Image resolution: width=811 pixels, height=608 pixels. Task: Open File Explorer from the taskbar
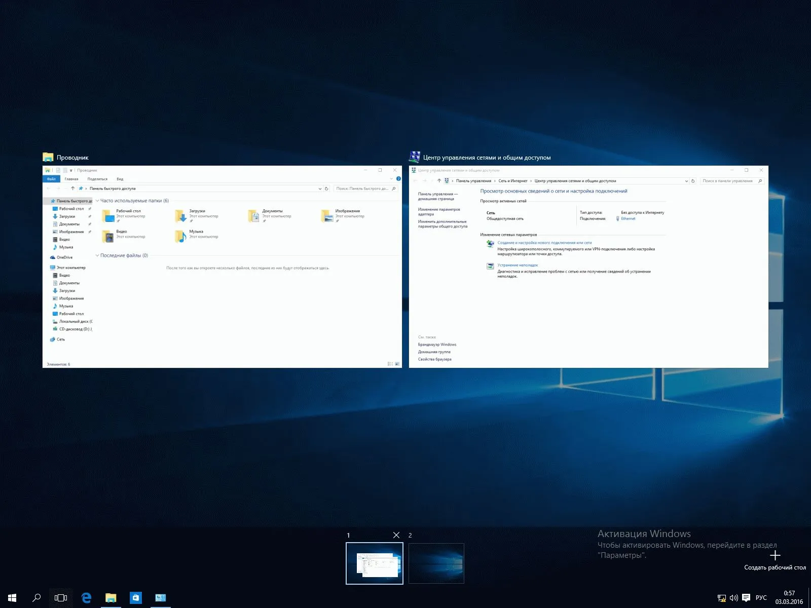pyautogui.click(x=111, y=598)
